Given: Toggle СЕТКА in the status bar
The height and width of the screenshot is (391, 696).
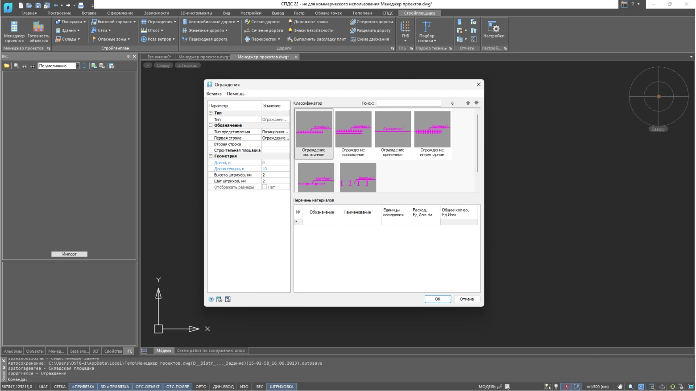Looking at the screenshot, I should click(x=60, y=387).
